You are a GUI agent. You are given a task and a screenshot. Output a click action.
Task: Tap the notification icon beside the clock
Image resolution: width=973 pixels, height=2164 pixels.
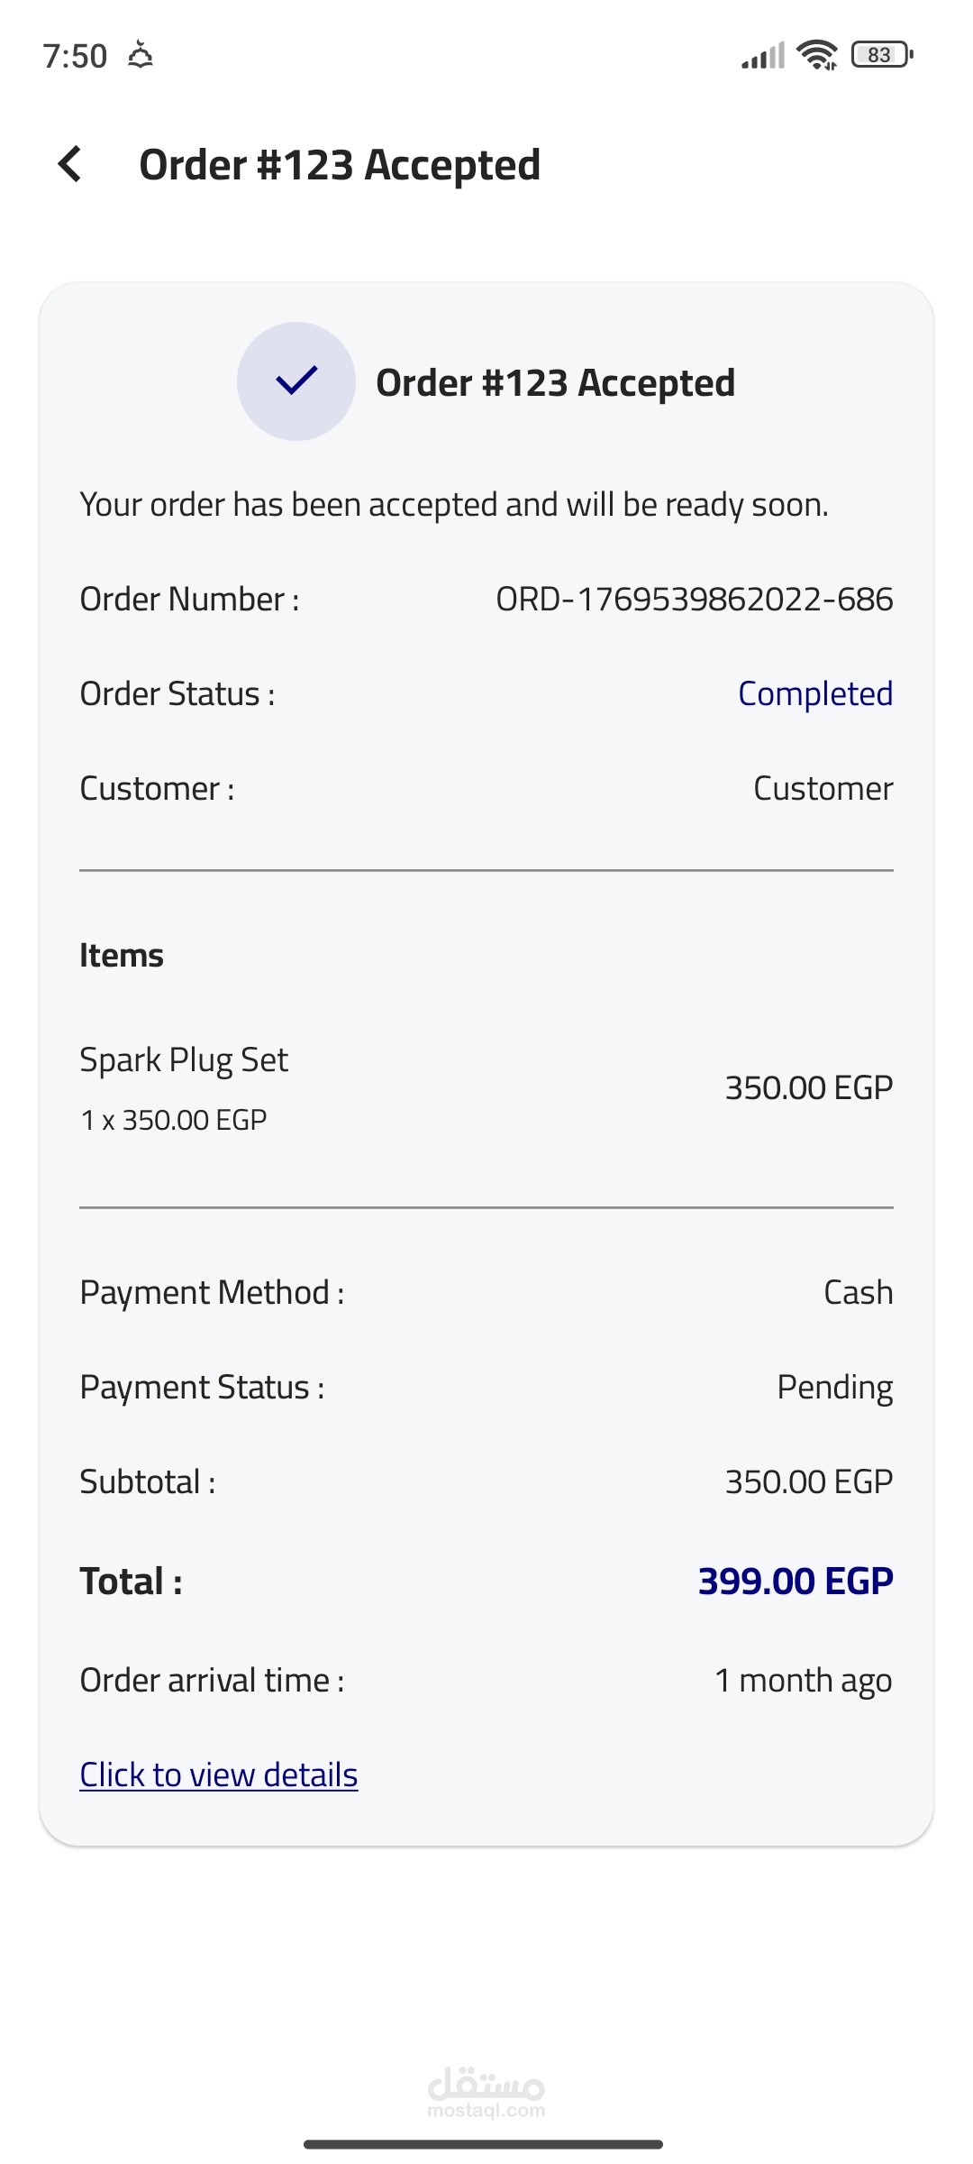click(x=141, y=56)
